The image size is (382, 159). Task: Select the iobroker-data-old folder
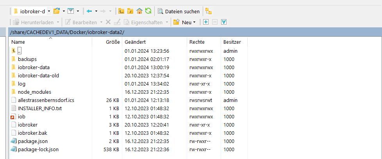[x=38, y=75]
